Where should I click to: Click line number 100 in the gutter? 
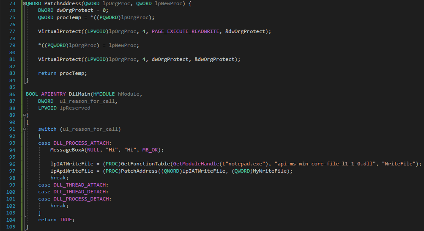tap(11, 192)
